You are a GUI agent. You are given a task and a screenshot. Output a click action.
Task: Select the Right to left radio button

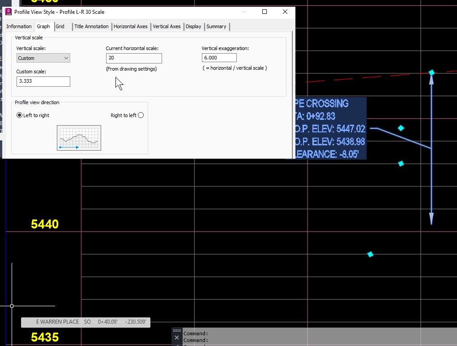141,115
